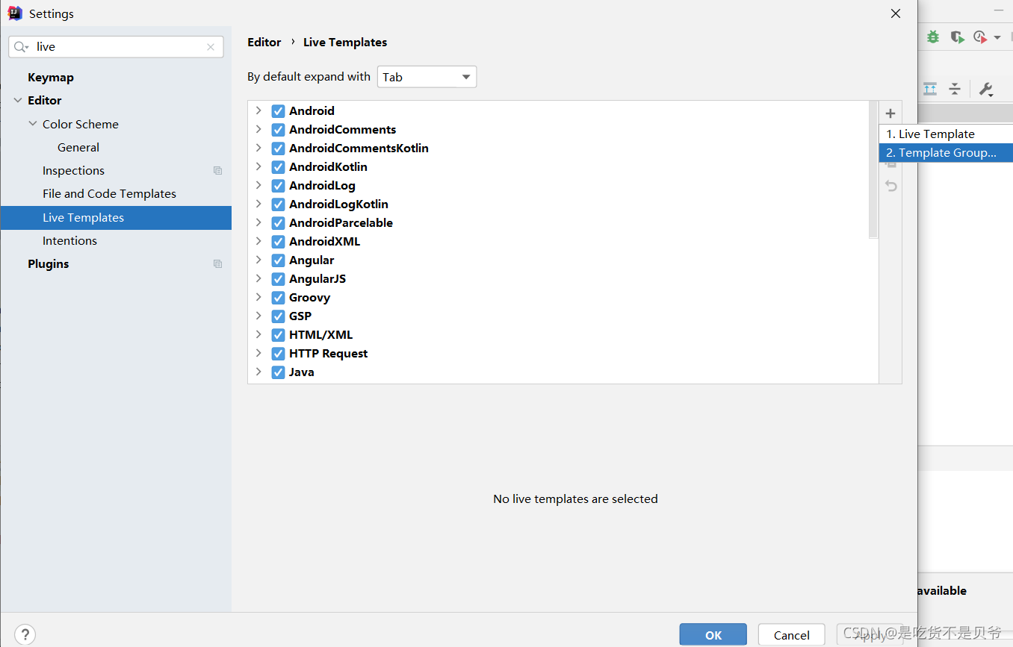1013x647 pixels.
Task: Open Plugins settings page
Action: (48, 264)
